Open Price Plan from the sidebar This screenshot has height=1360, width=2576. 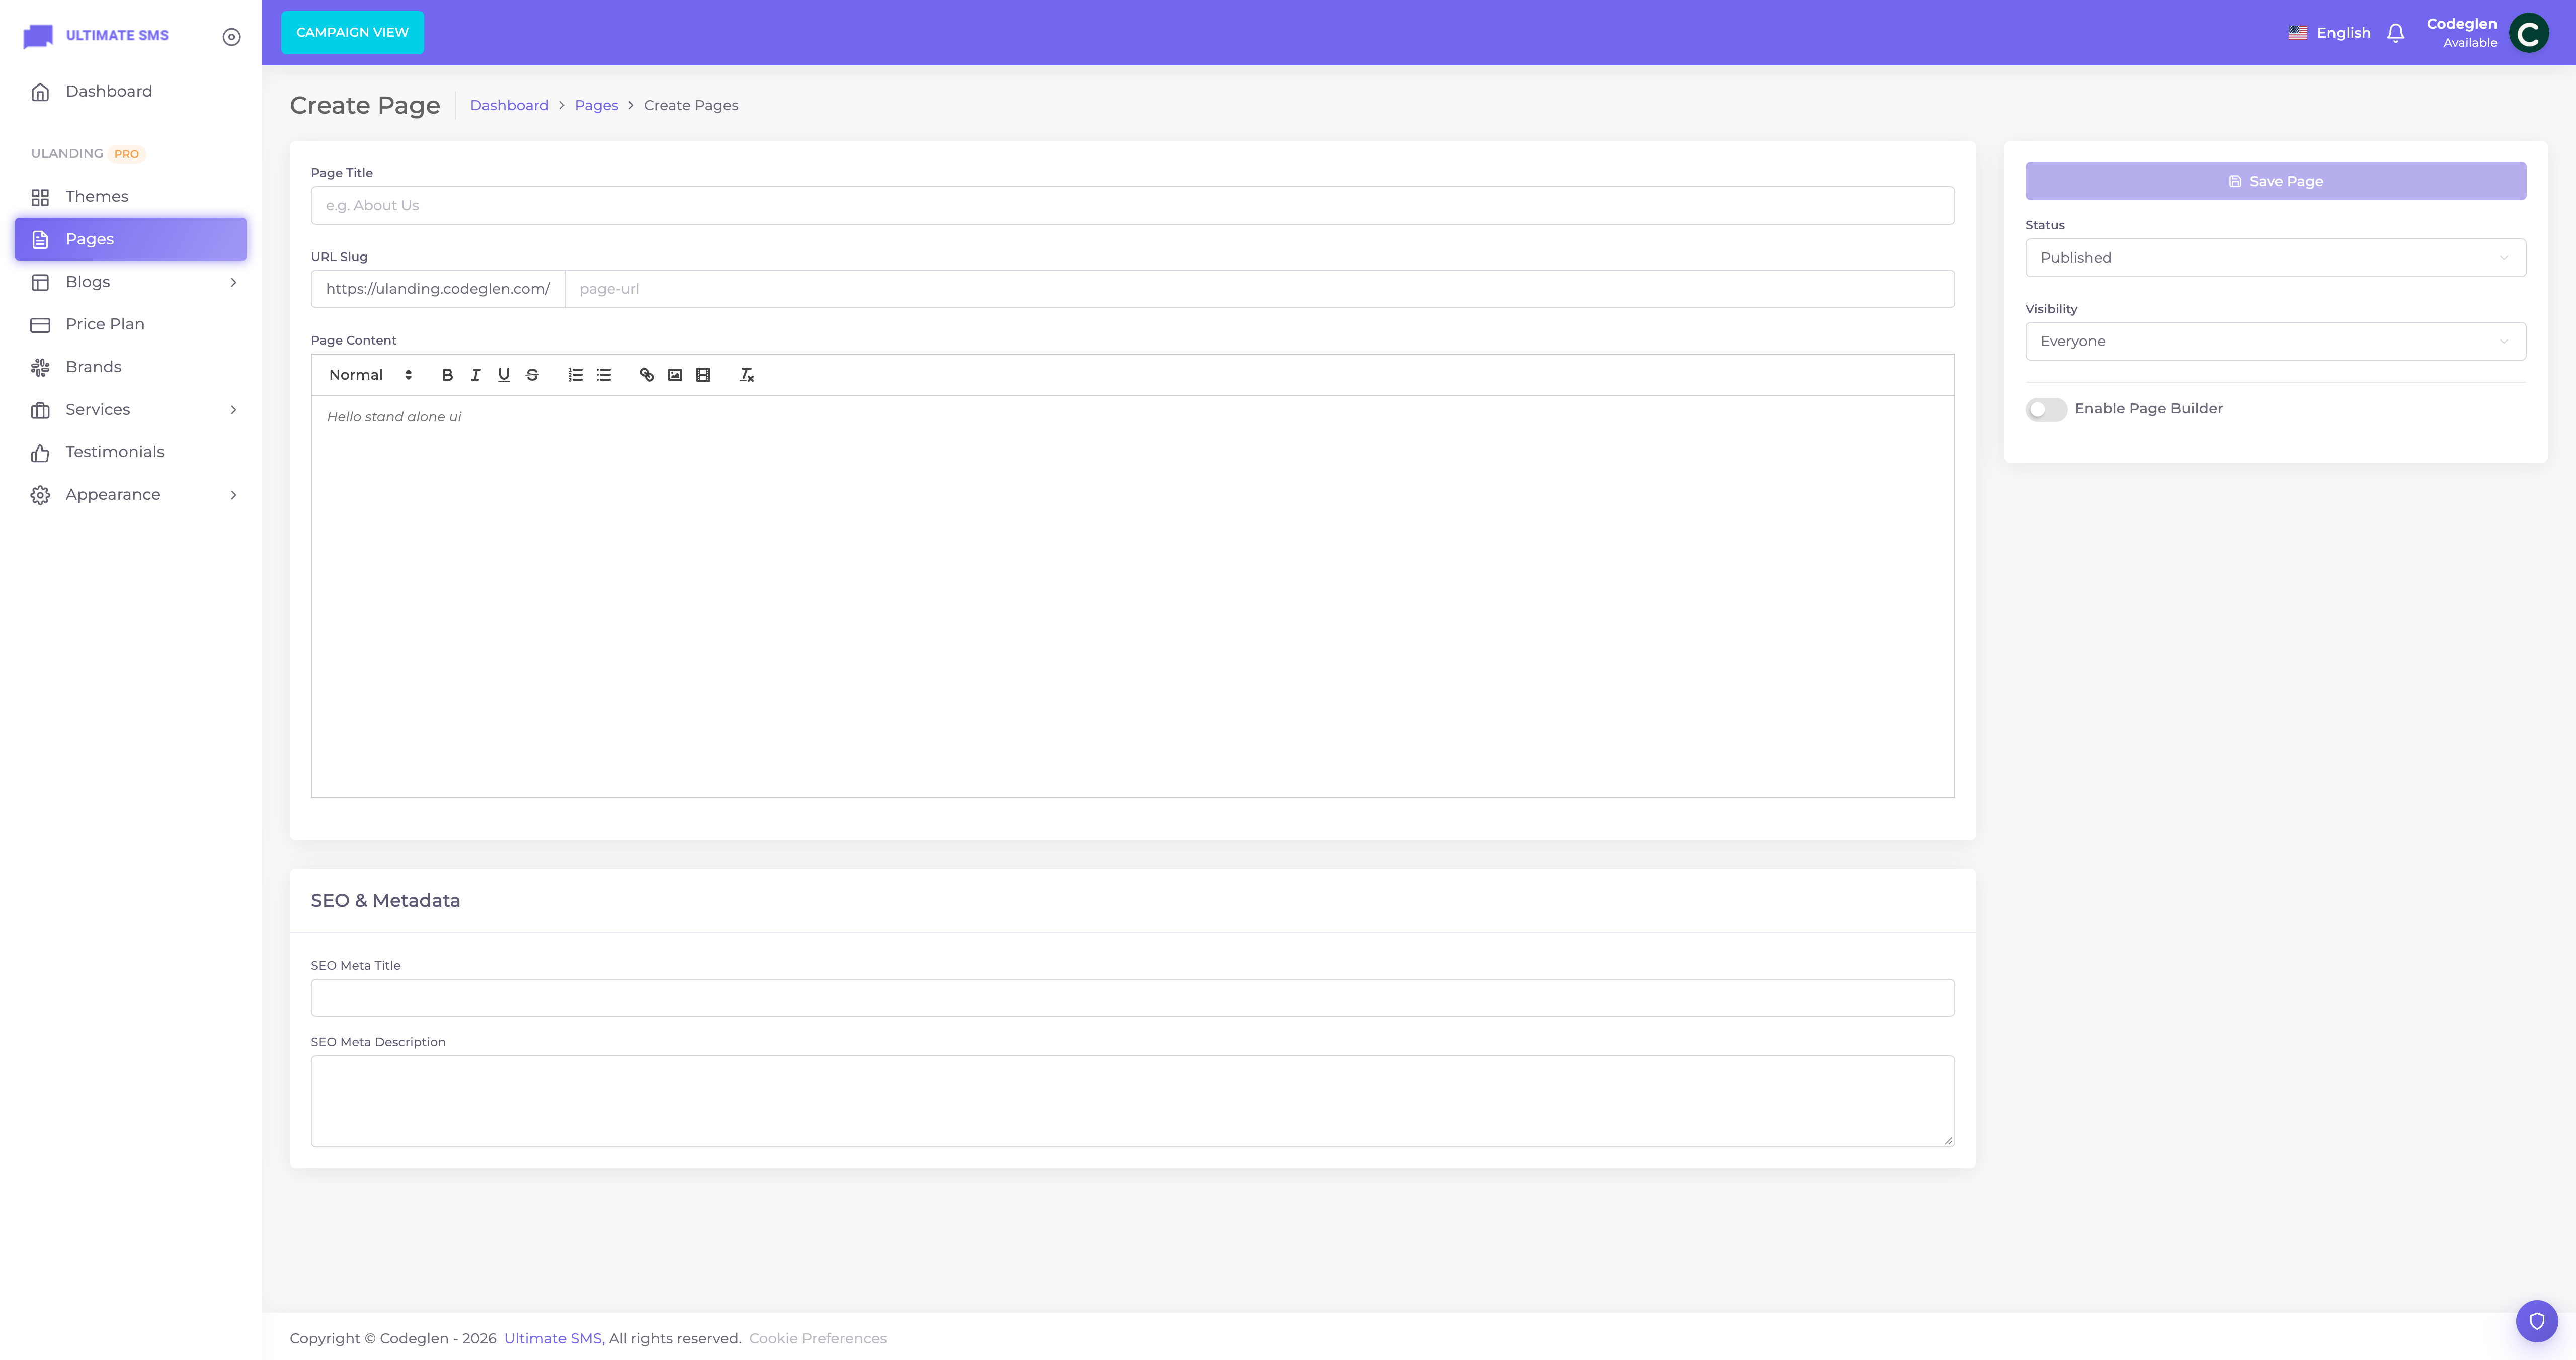131,325
